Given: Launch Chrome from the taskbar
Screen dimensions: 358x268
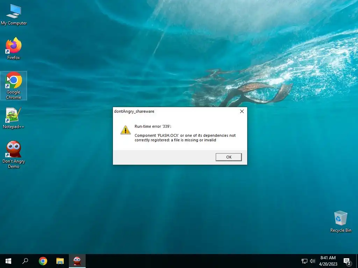Looking at the screenshot, I should tap(43, 261).
